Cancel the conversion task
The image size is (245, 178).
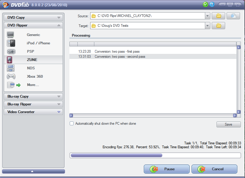pos(214,169)
